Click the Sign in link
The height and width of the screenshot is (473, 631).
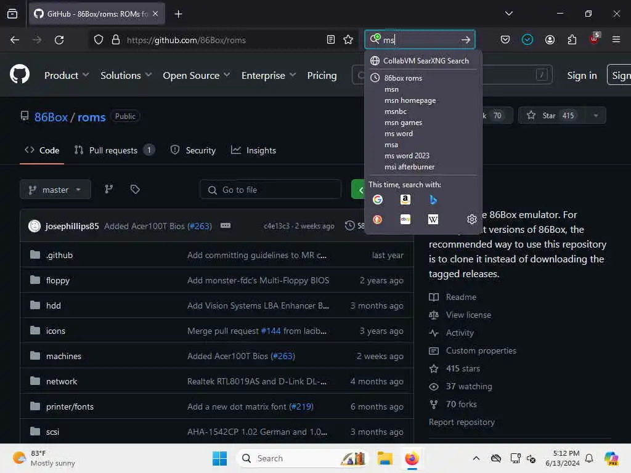click(x=582, y=75)
